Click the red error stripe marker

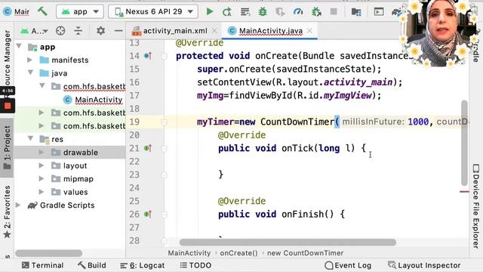tap(464, 192)
